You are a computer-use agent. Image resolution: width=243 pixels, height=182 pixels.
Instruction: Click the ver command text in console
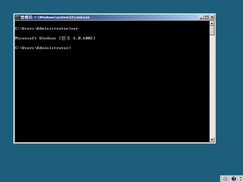point(75,28)
